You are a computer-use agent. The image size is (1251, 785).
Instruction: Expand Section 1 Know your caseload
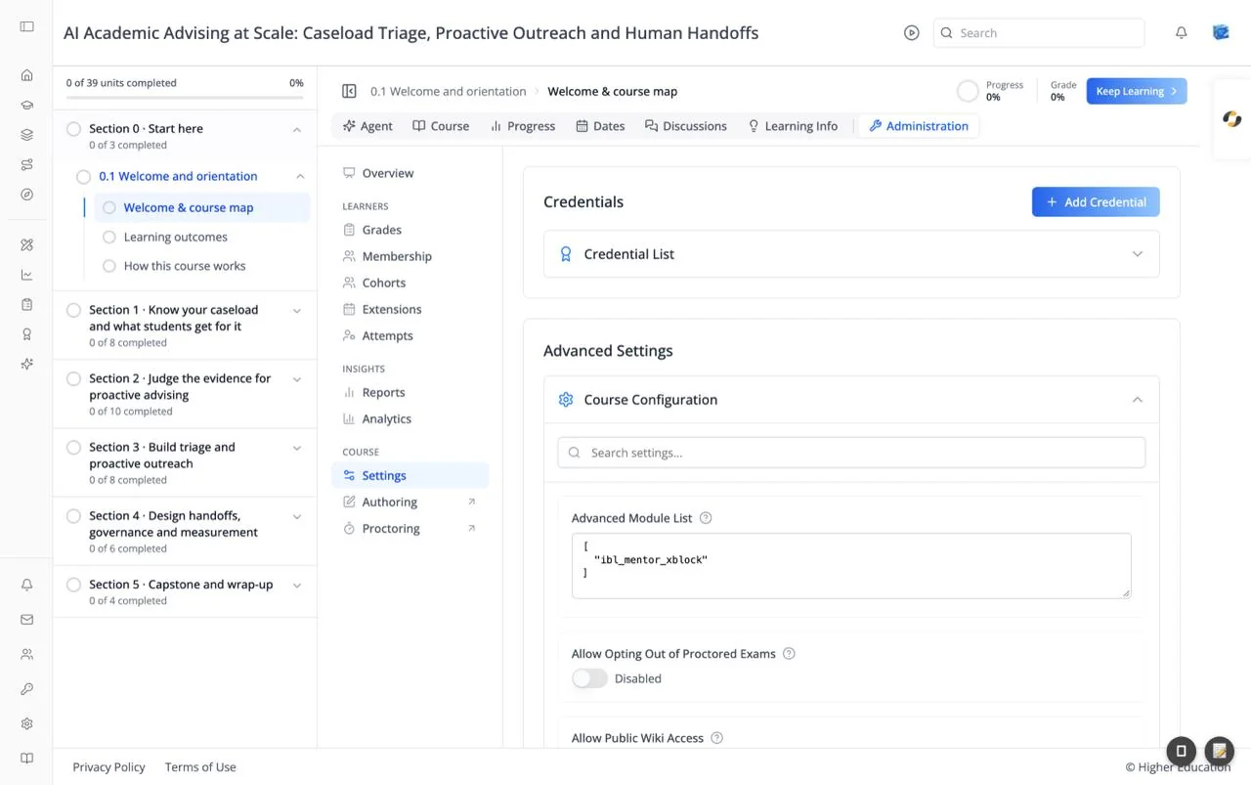pyautogui.click(x=297, y=311)
